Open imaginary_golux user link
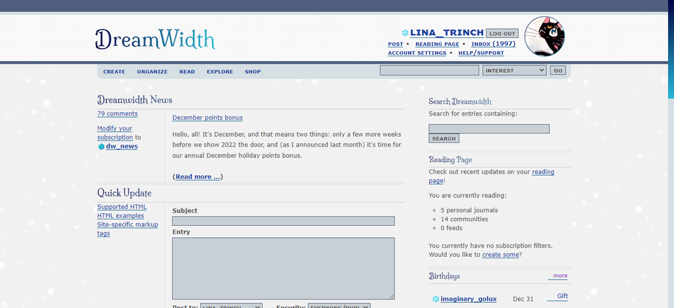674x308 pixels. pyautogui.click(x=469, y=299)
